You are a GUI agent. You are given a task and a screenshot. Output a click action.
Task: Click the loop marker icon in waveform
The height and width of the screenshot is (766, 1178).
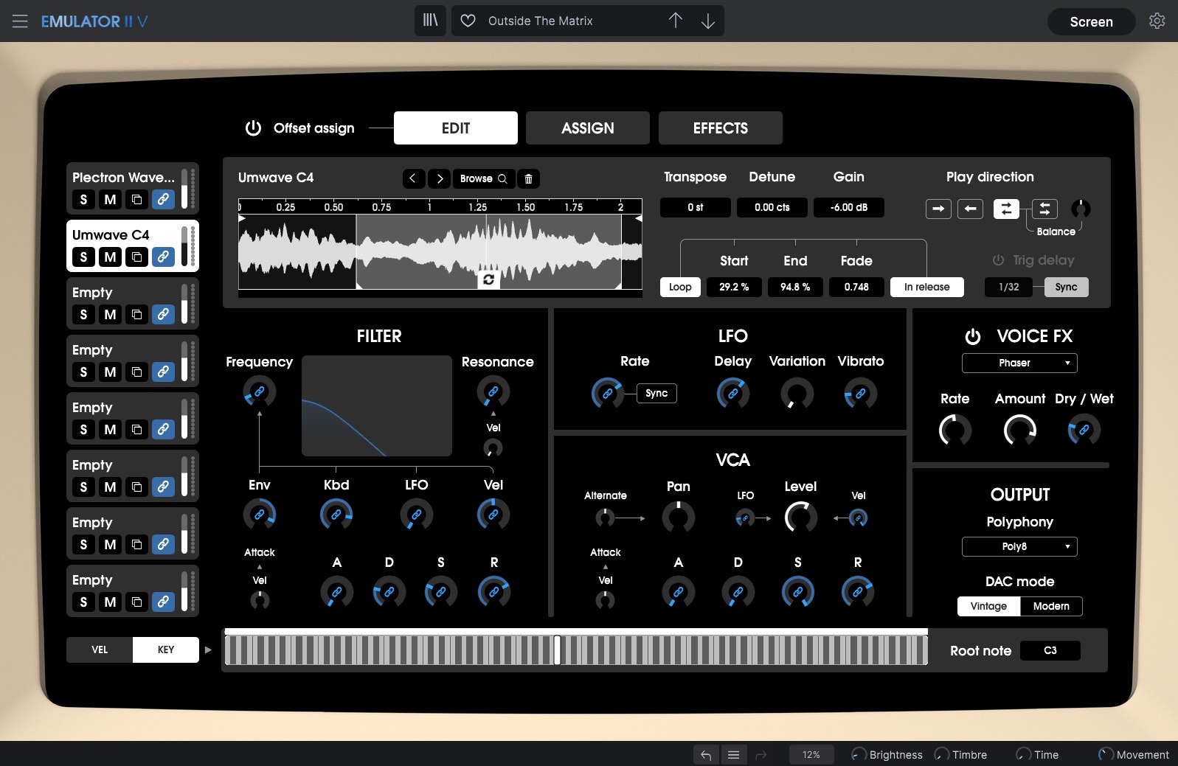point(488,279)
